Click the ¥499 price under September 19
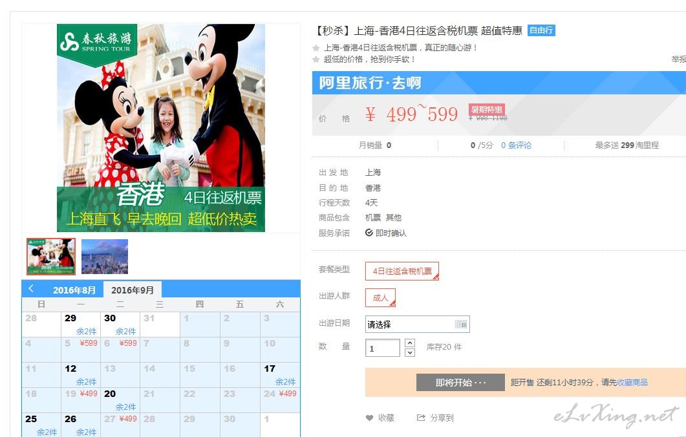 (x=89, y=394)
